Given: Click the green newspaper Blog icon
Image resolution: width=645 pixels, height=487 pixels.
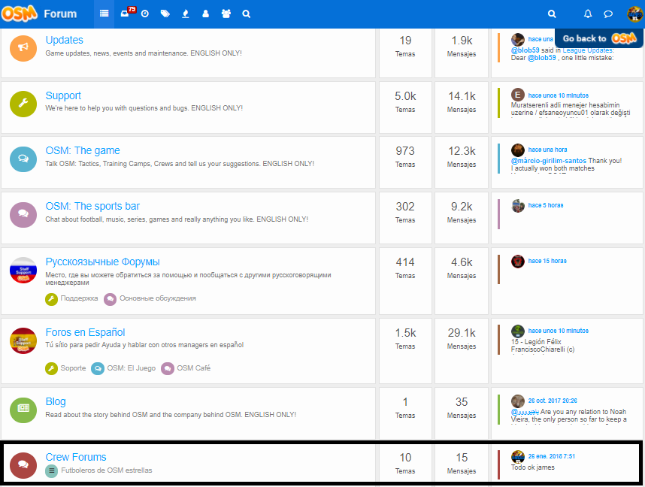Looking at the screenshot, I should pos(23,410).
